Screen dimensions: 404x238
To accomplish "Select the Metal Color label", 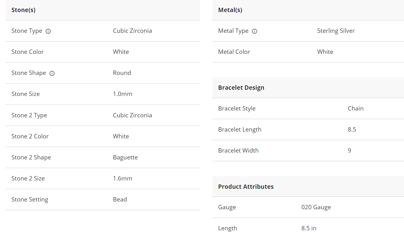I will [x=234, y=52].
